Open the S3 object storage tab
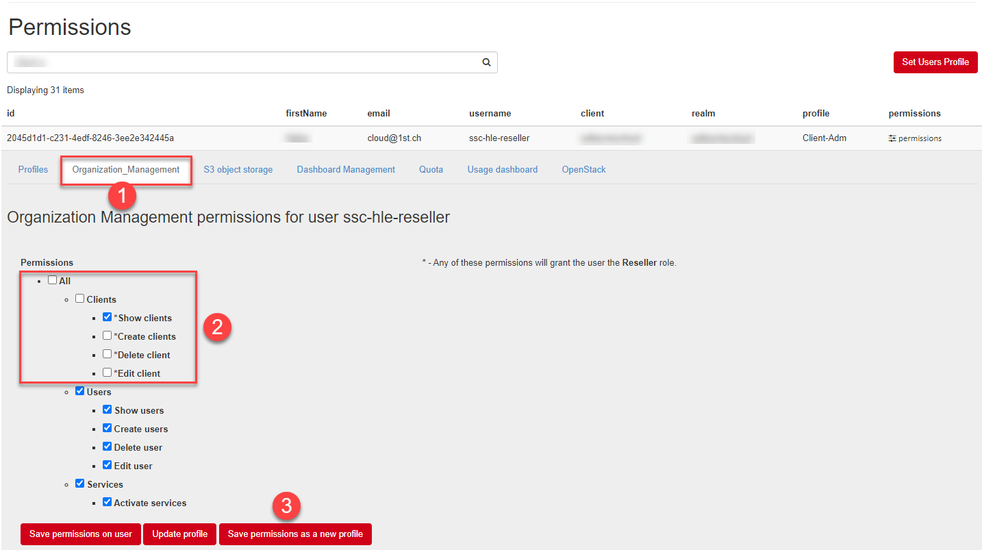The image size is (982, 550). 238,170
